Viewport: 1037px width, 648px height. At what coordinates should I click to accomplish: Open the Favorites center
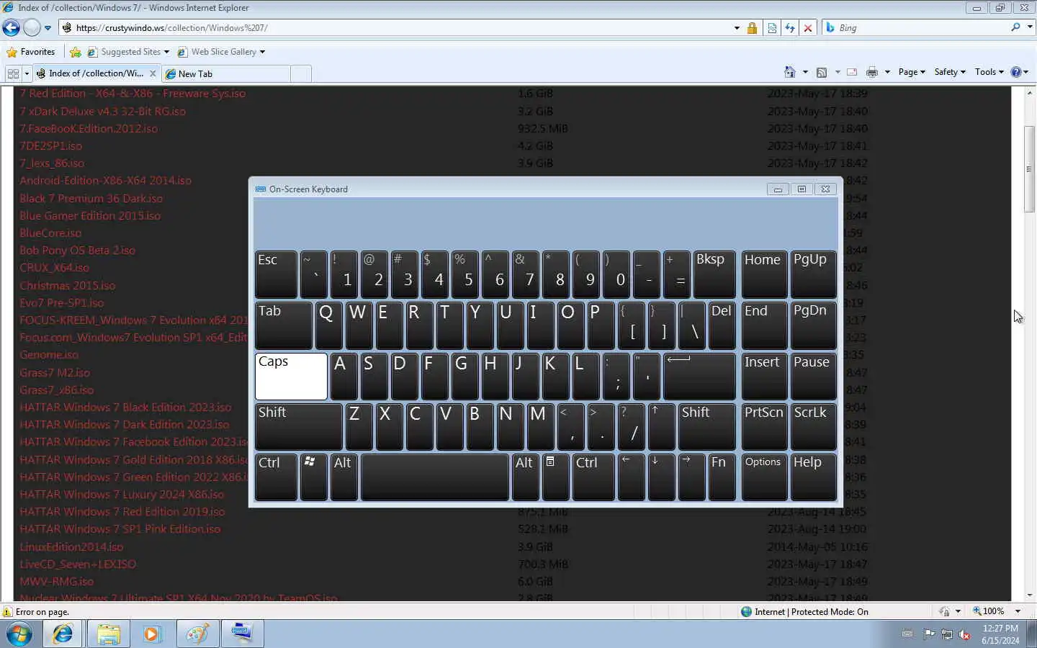click(x=31, y=52)
